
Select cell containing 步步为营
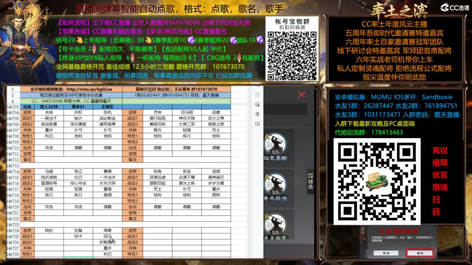pyautogui.click(x=216, y=183)
